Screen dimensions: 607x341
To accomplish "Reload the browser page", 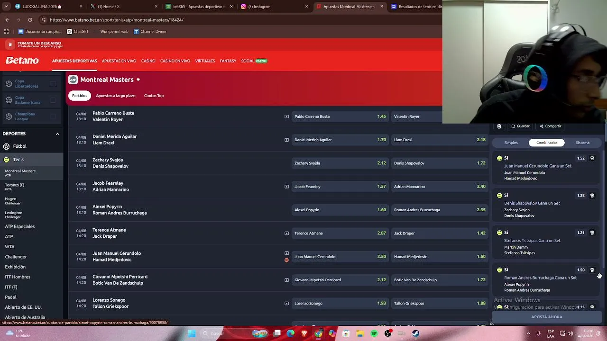I will point(30,20).
